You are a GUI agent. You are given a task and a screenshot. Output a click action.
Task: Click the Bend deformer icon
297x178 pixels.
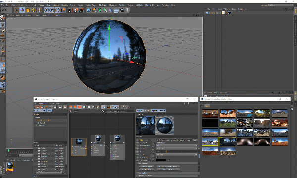(111, 10)
